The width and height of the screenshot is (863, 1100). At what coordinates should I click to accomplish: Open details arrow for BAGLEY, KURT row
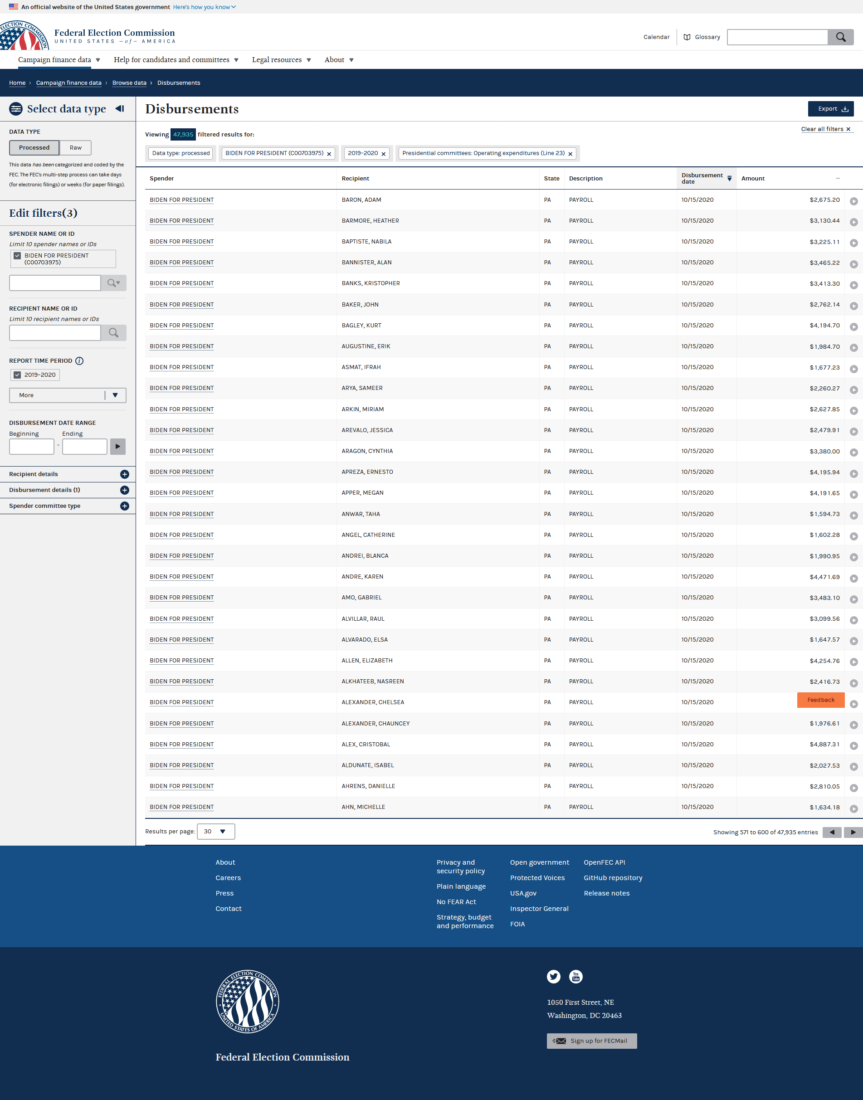853,327
